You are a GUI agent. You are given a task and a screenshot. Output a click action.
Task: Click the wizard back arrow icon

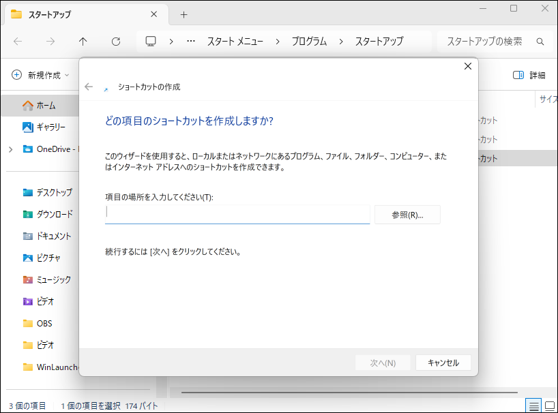point(89,87)
